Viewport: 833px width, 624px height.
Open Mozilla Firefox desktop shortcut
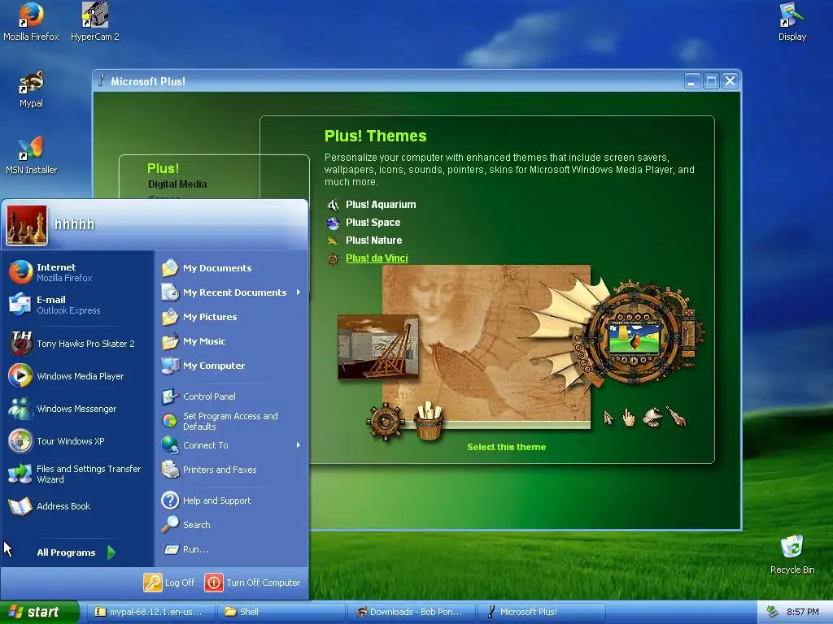click(x=31, y=21)
